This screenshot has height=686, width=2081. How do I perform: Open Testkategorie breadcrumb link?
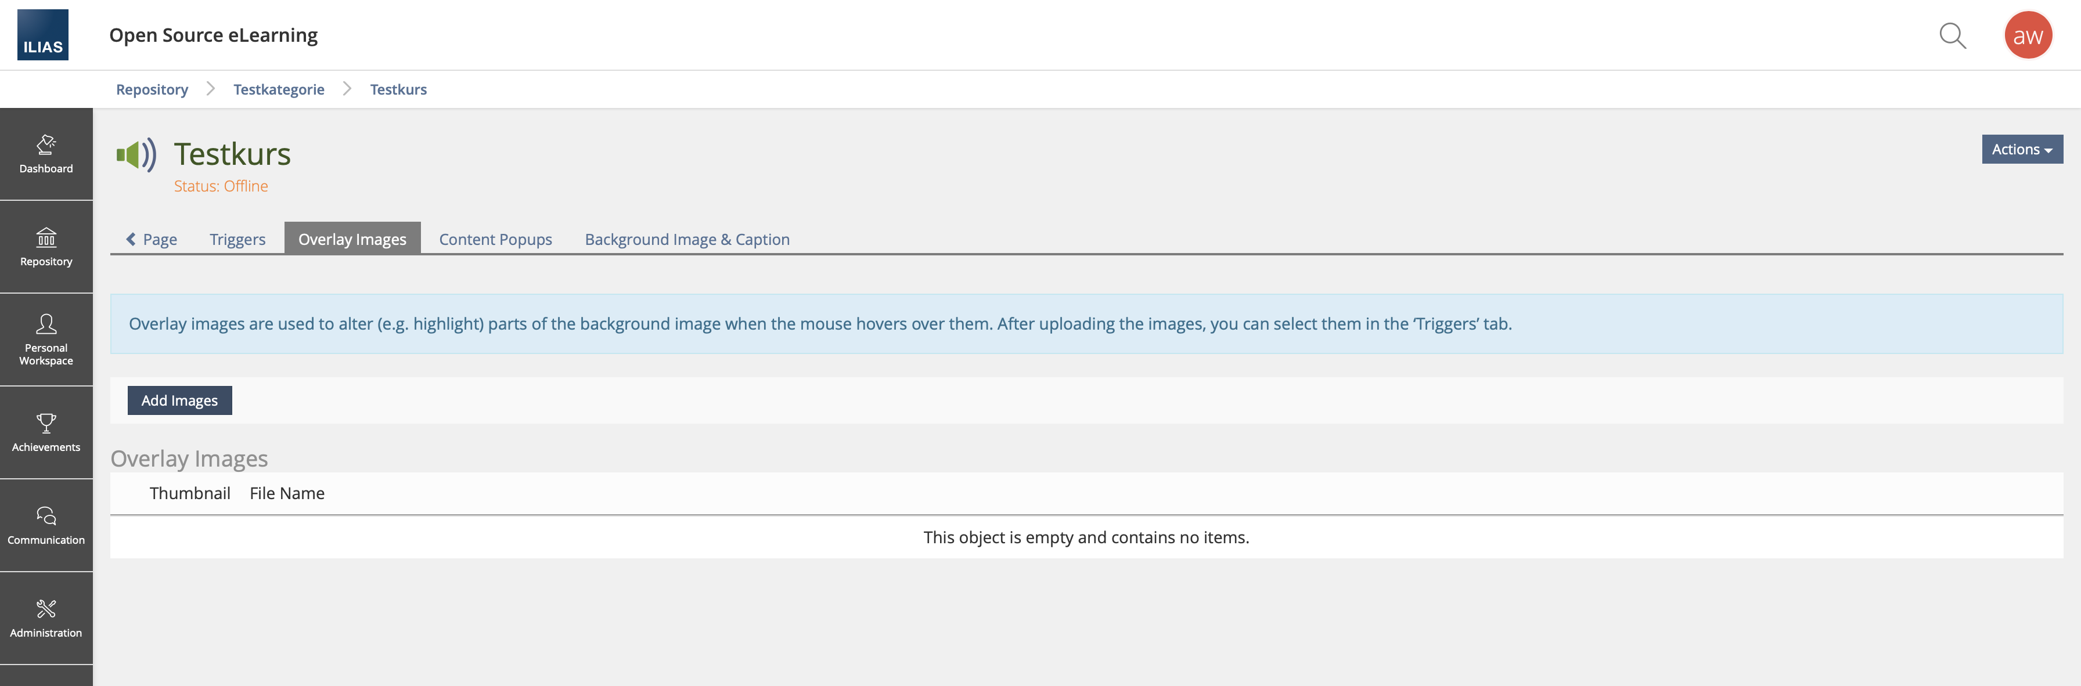coord(279,89)
